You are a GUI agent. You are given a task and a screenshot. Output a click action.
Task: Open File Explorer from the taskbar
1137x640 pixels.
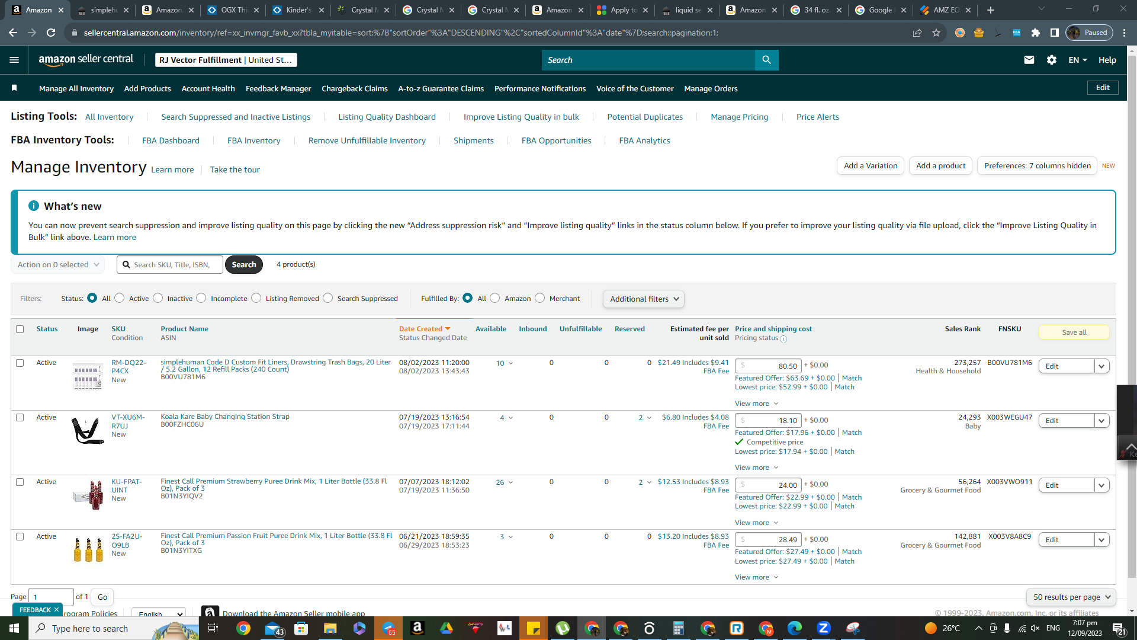pyautogui.click(x=330, y=628)
